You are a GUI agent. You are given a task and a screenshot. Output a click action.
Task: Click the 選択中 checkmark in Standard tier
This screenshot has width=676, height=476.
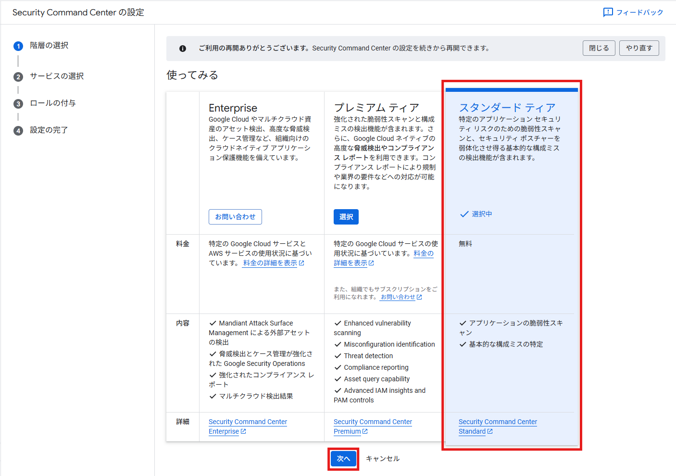[x=464, y=214]
